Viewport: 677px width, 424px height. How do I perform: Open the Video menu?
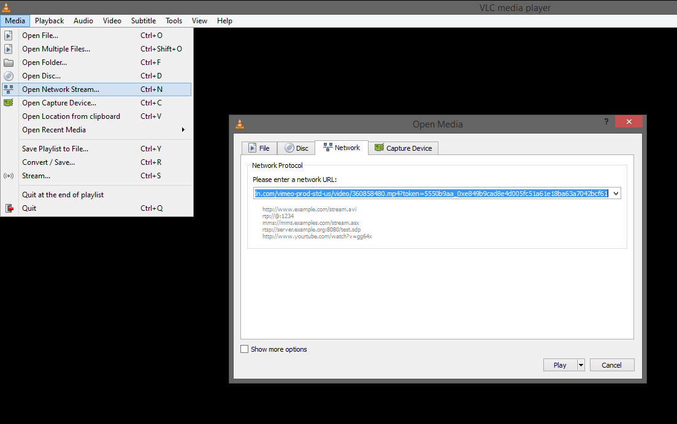[112, 21]
